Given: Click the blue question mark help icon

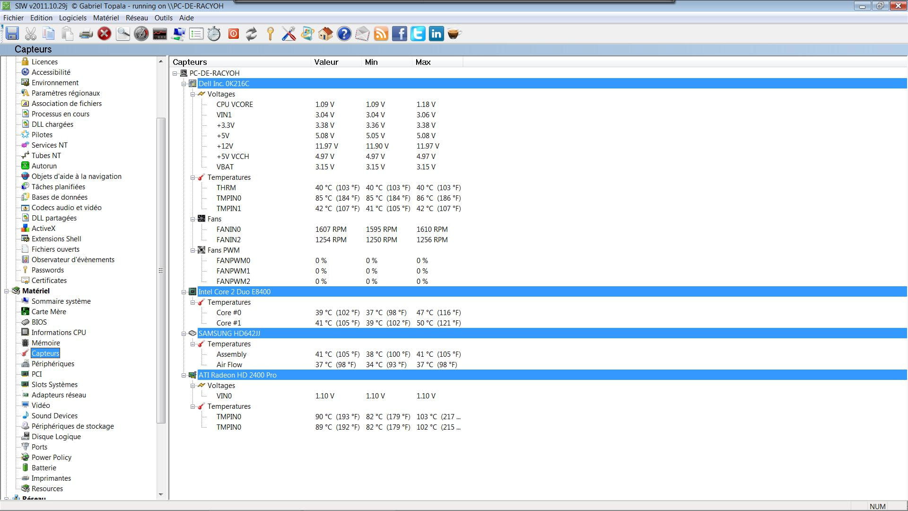Looking at the screenshot, I should pyautogui.click(x=344, y=34).
